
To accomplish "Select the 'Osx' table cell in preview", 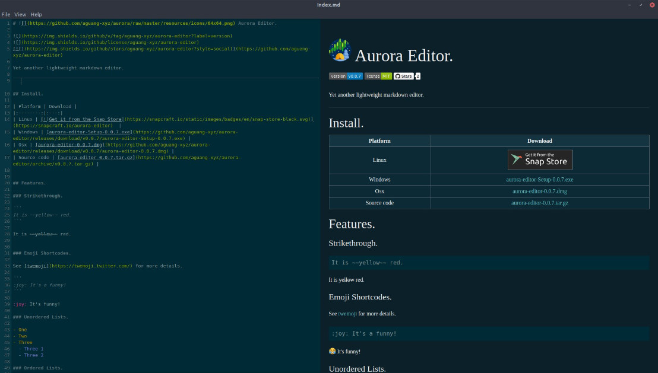I will 380,191.
